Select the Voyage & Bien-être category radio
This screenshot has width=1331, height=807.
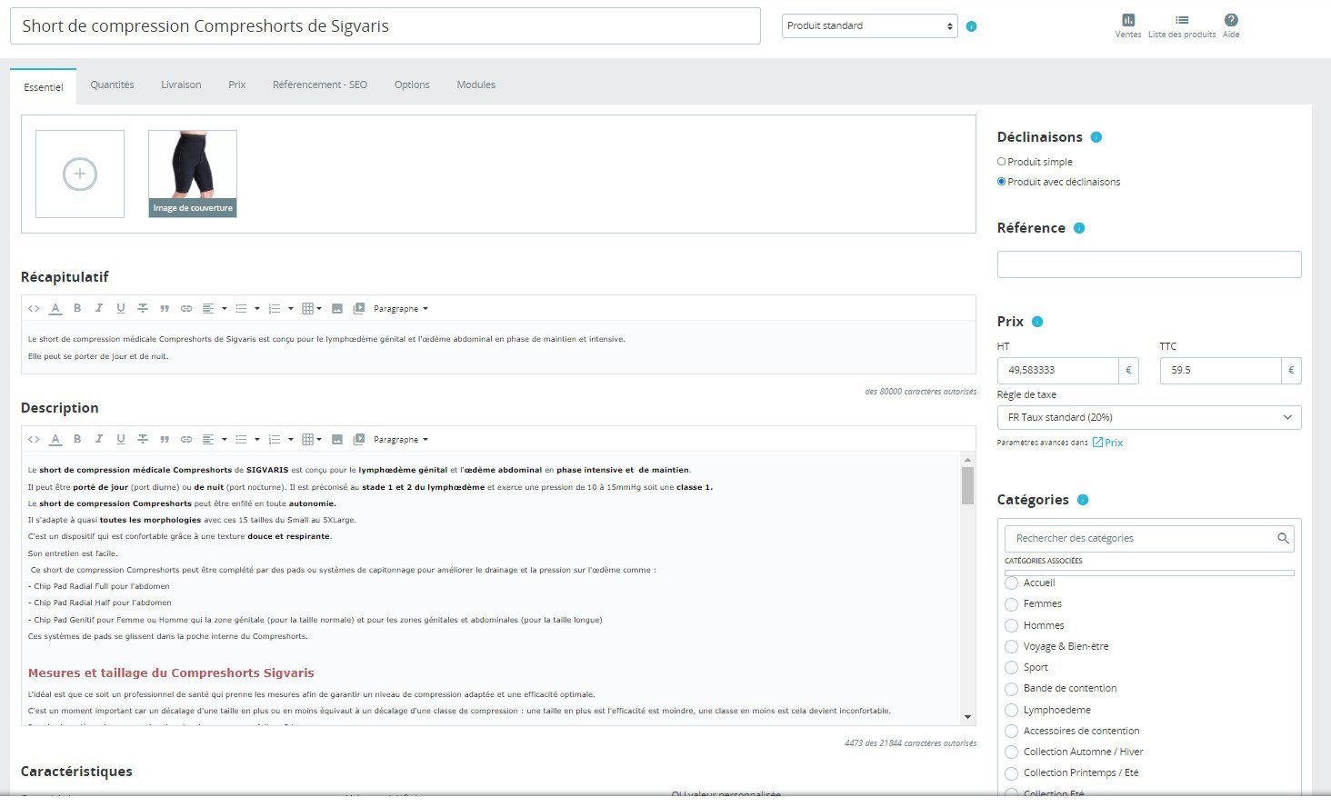click(1011, 646)
